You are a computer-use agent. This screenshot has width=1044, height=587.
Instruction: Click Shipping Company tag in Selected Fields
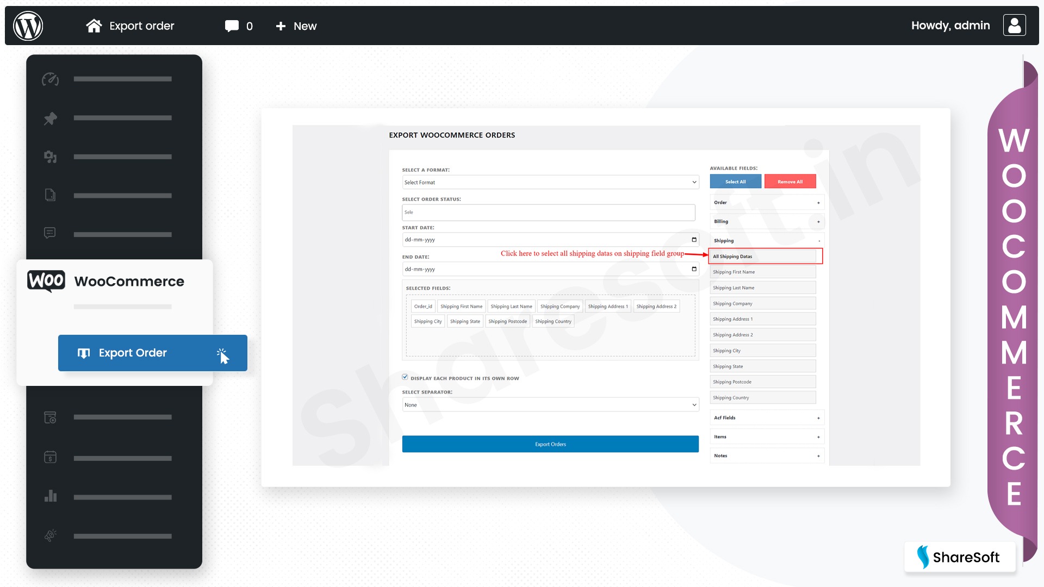pyautogui.click(x=560, y=307)
